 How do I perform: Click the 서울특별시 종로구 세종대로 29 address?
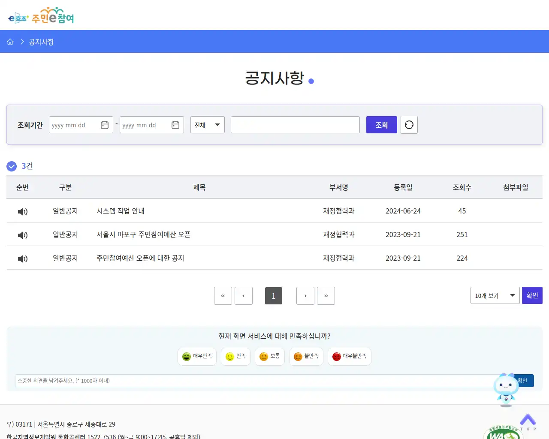tap(76, 424)
